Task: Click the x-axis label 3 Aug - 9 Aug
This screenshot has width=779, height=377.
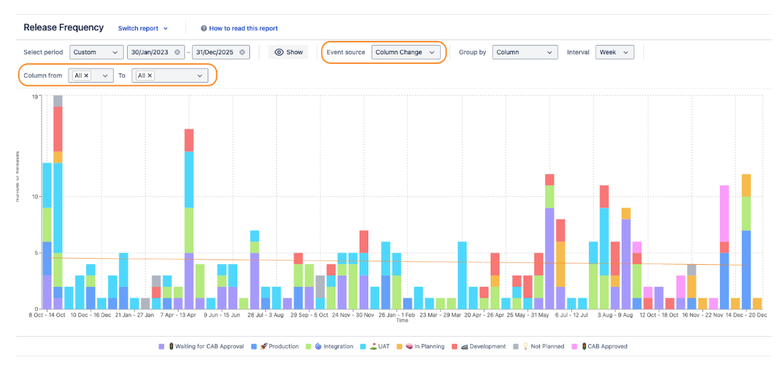Action: point(614,315)
